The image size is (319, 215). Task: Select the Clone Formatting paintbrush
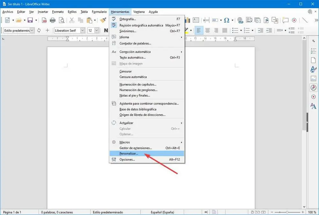103,20
